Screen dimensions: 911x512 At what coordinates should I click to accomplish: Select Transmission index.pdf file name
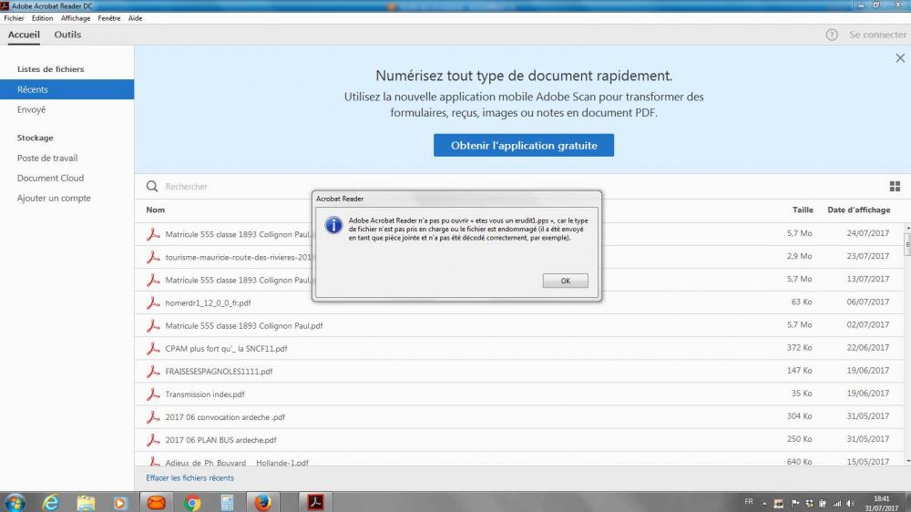(204, 394)
